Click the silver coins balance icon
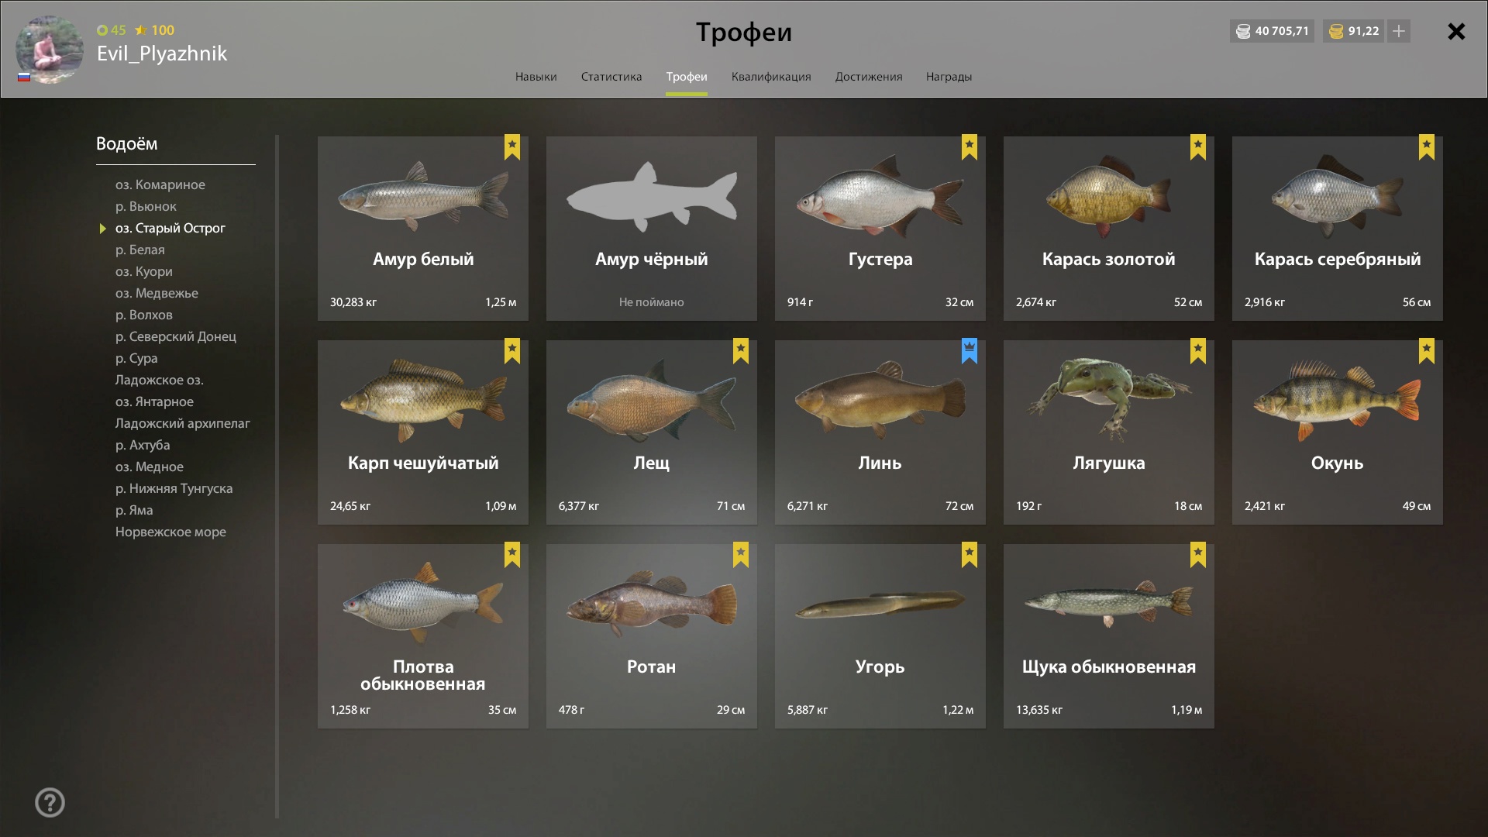 tap(1243, 31)
